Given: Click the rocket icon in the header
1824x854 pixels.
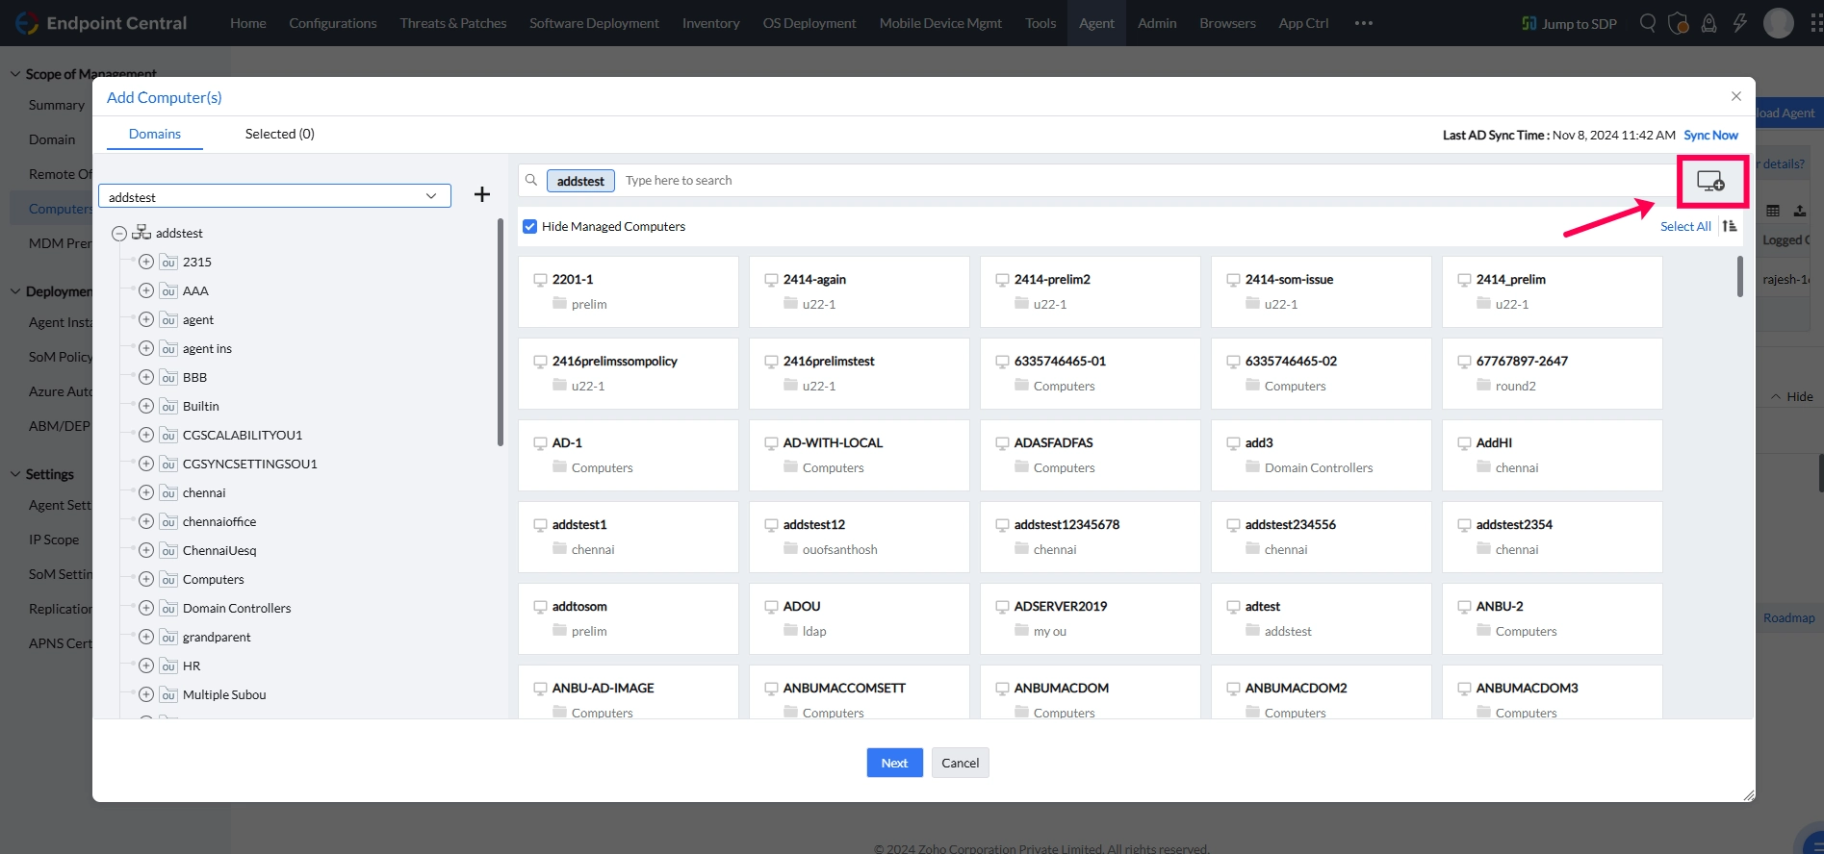Looking at the screenshot, I should tap(1709, 23).
